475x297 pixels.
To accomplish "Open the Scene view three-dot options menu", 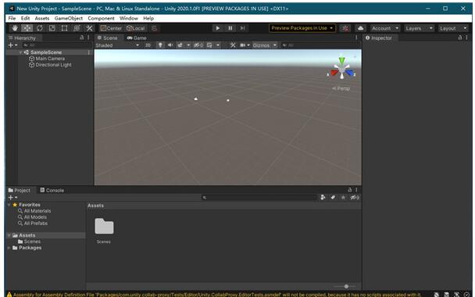I will click(356, 38).
